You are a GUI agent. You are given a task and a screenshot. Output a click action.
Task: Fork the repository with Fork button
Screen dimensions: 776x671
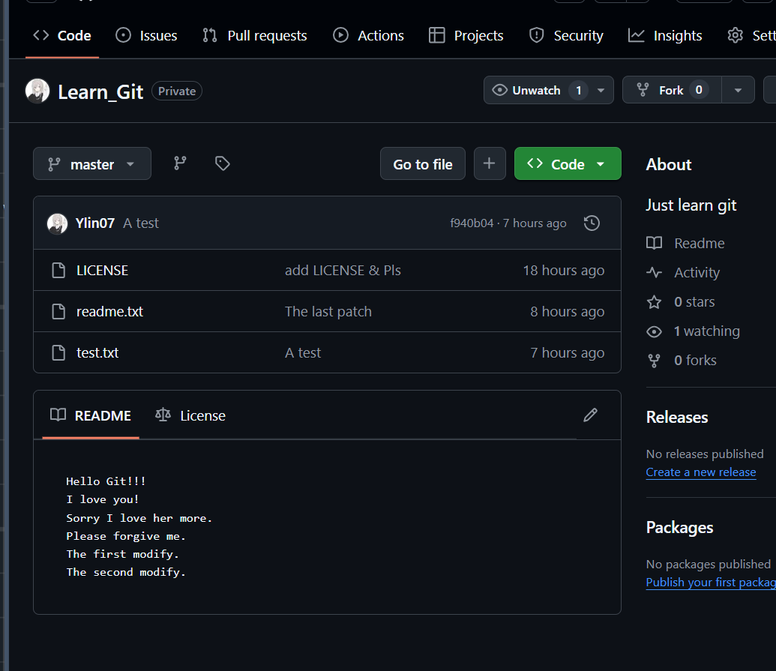tap(672, 90)
